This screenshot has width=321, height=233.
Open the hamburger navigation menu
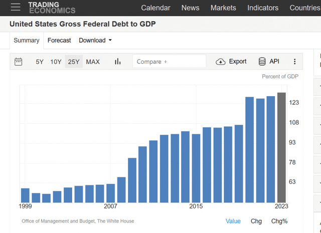(16, 7)
